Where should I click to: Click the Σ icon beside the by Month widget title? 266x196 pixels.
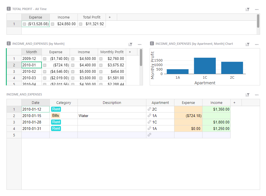[x=8, y=44]
